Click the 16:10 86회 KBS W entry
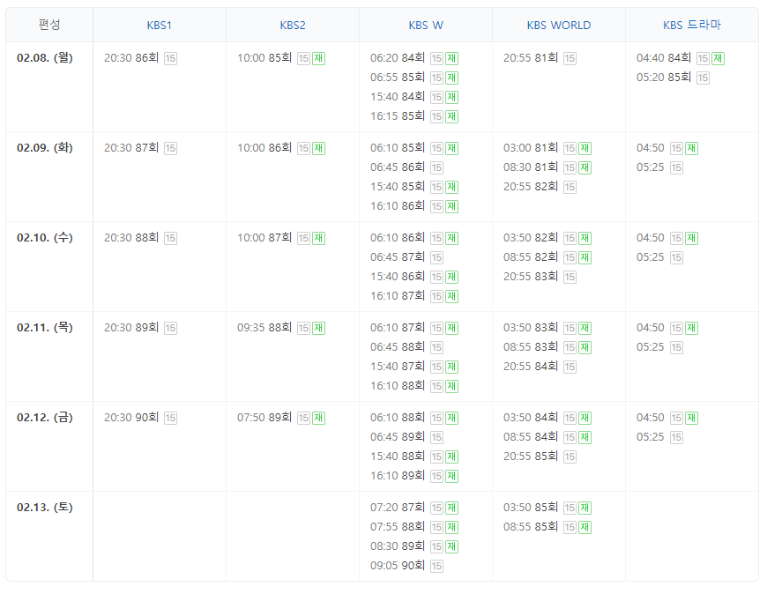767x594 pixels. [398, 206]
